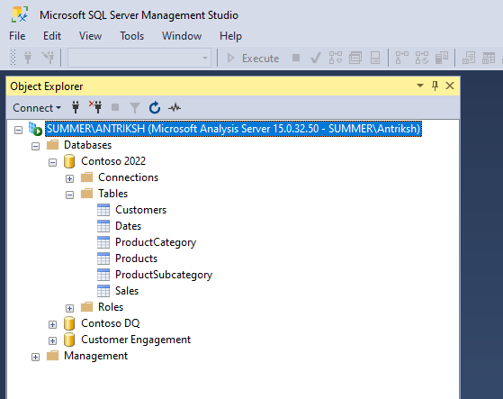Click Disconnect plug icon with red X
Image resolution: width=503 pixels, height=399 pixels.
(95, 107)
